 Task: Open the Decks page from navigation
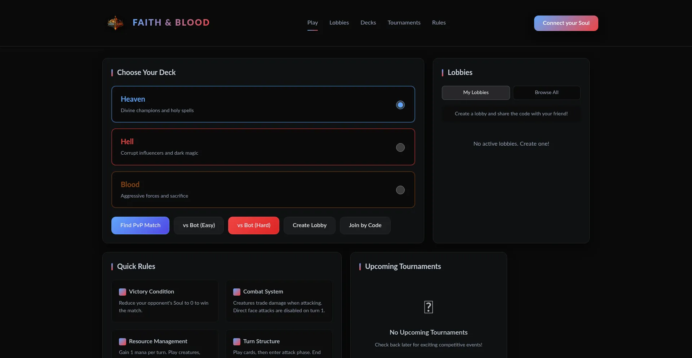(368, 22)
